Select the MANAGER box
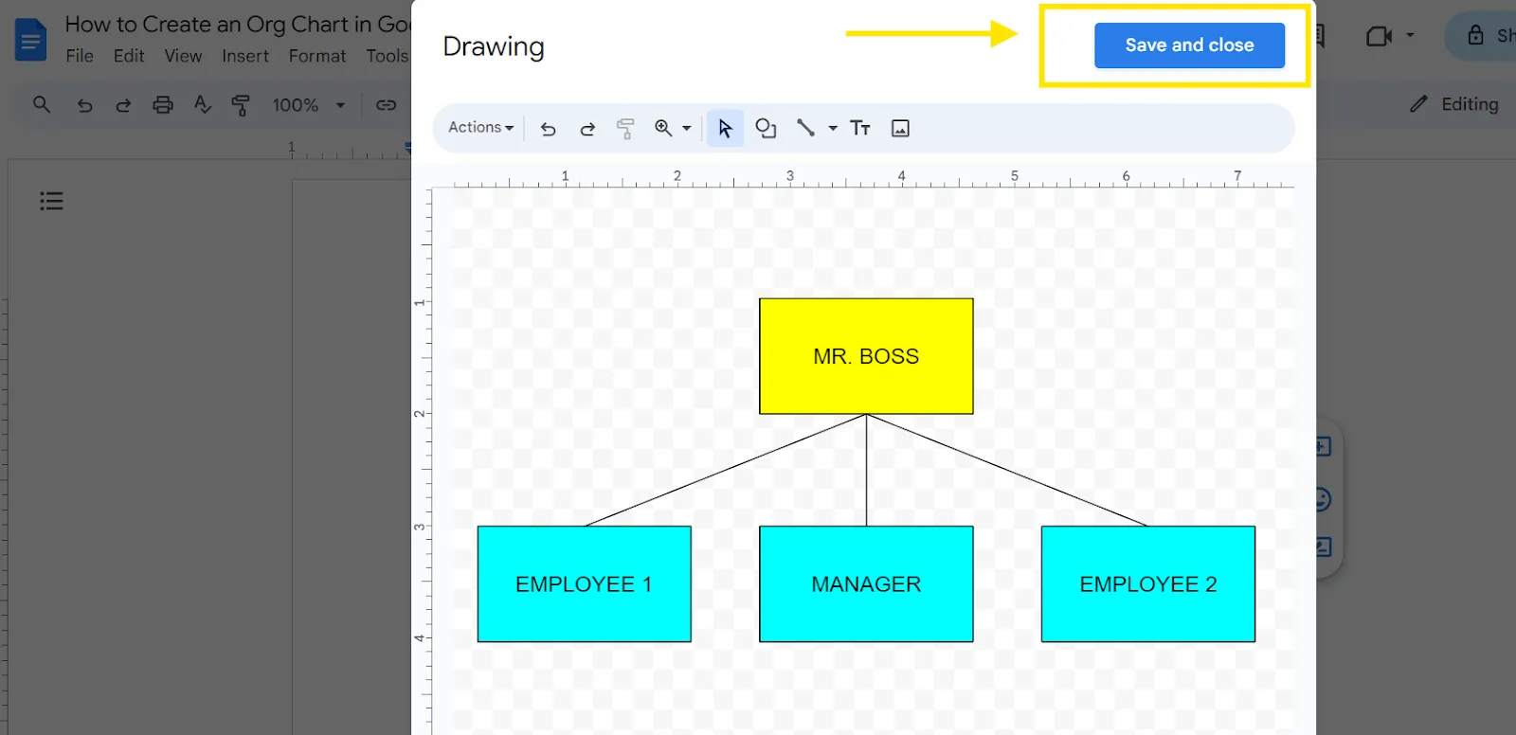1516x735 pixels. click(x=866, y=584)
